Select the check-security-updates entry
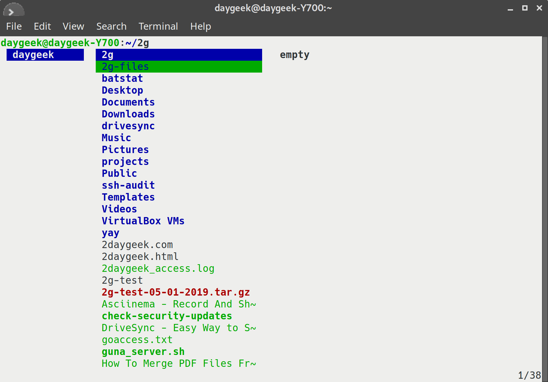 coord(166,316)
